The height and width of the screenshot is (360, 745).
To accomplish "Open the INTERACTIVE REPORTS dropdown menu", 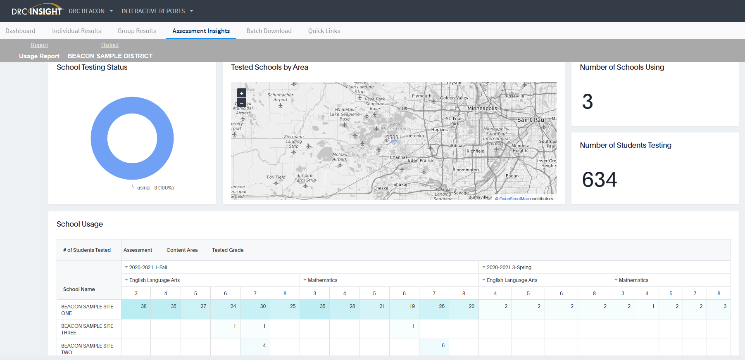I will pyautogui.click(x=157, y=11).
